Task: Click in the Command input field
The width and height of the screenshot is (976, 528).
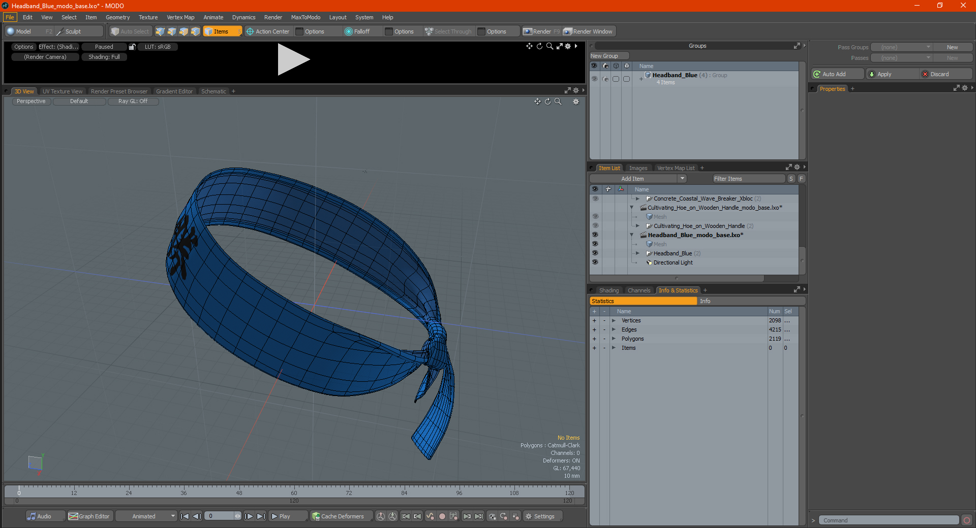Action: click(889, 520)
